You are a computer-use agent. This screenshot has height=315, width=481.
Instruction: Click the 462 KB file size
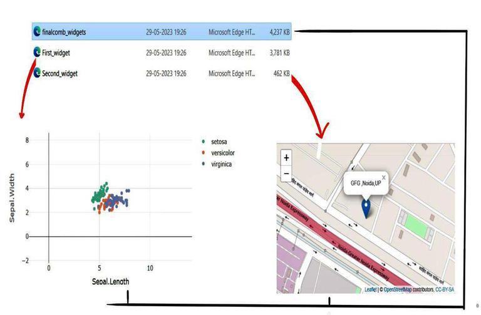click(x=282, y=74)
